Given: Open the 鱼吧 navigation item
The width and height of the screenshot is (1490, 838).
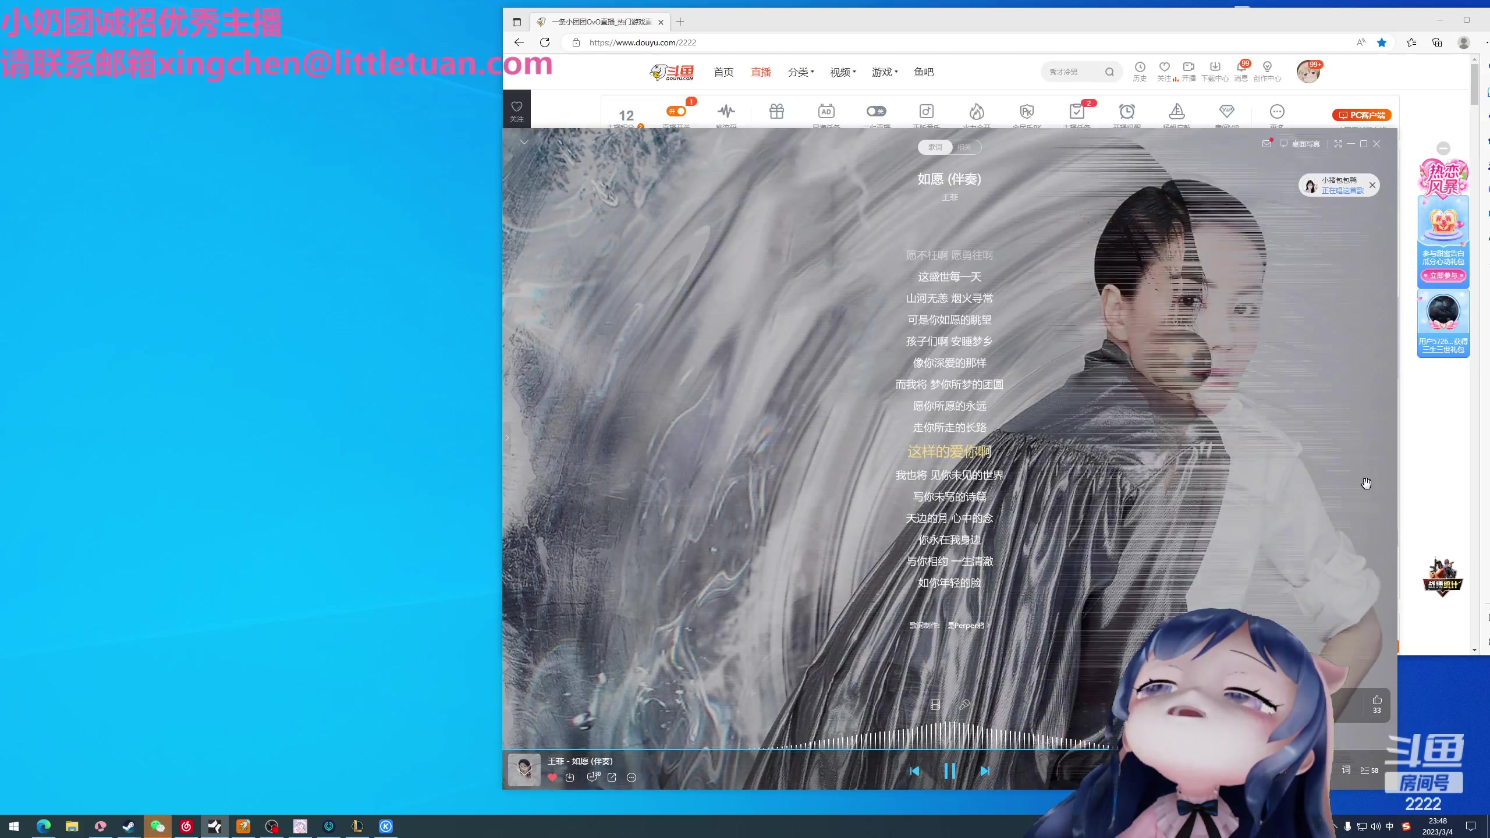Looking at the screenshot, I should coord(924,72).
